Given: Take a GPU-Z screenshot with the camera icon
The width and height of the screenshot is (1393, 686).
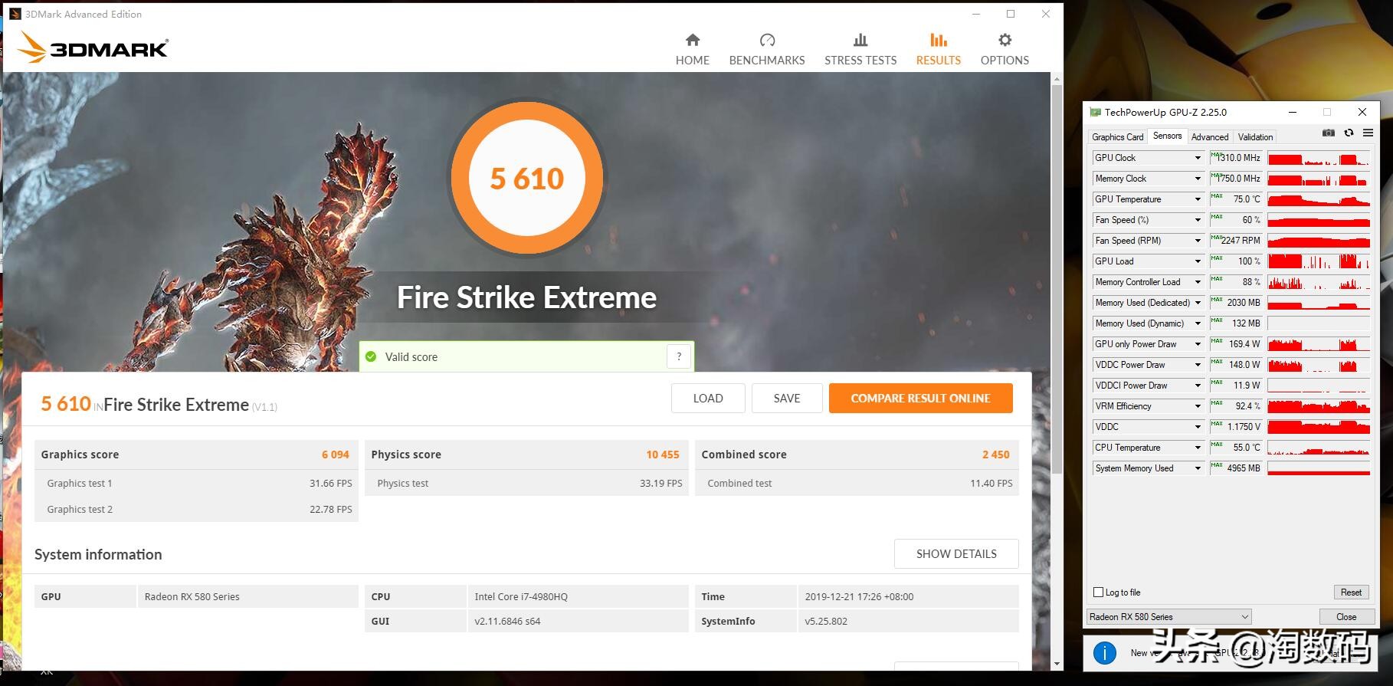Looking at the screenshot, I should (x=1329, y=133).
